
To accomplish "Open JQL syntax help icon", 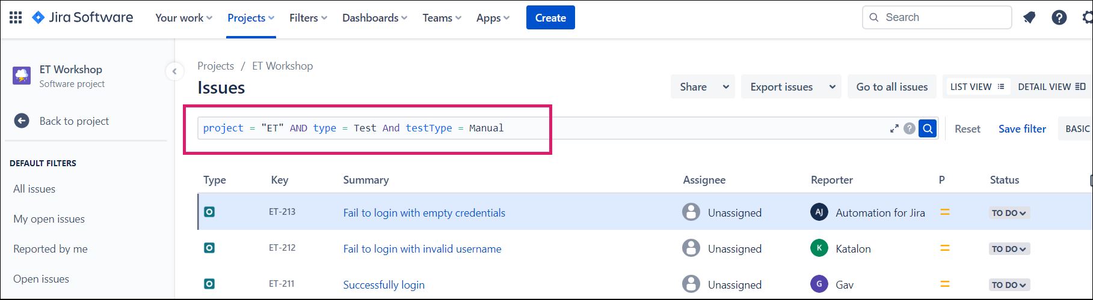I will click(x=910, y=128).
